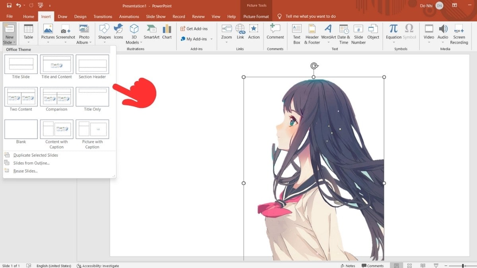Viewport: 477px width, 268px height.
Task: Start Screen Recording
Action: 459,34
